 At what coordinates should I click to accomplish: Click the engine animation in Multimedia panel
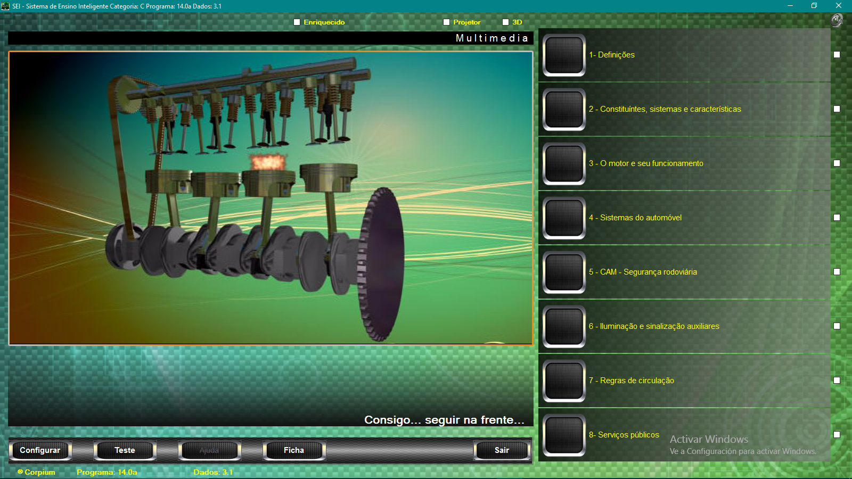coord(271,198)
